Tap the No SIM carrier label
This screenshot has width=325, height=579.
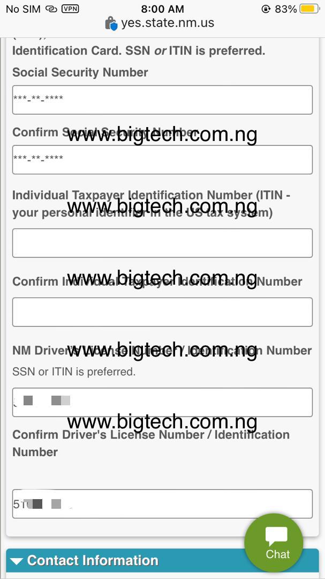tap(23, 9)
